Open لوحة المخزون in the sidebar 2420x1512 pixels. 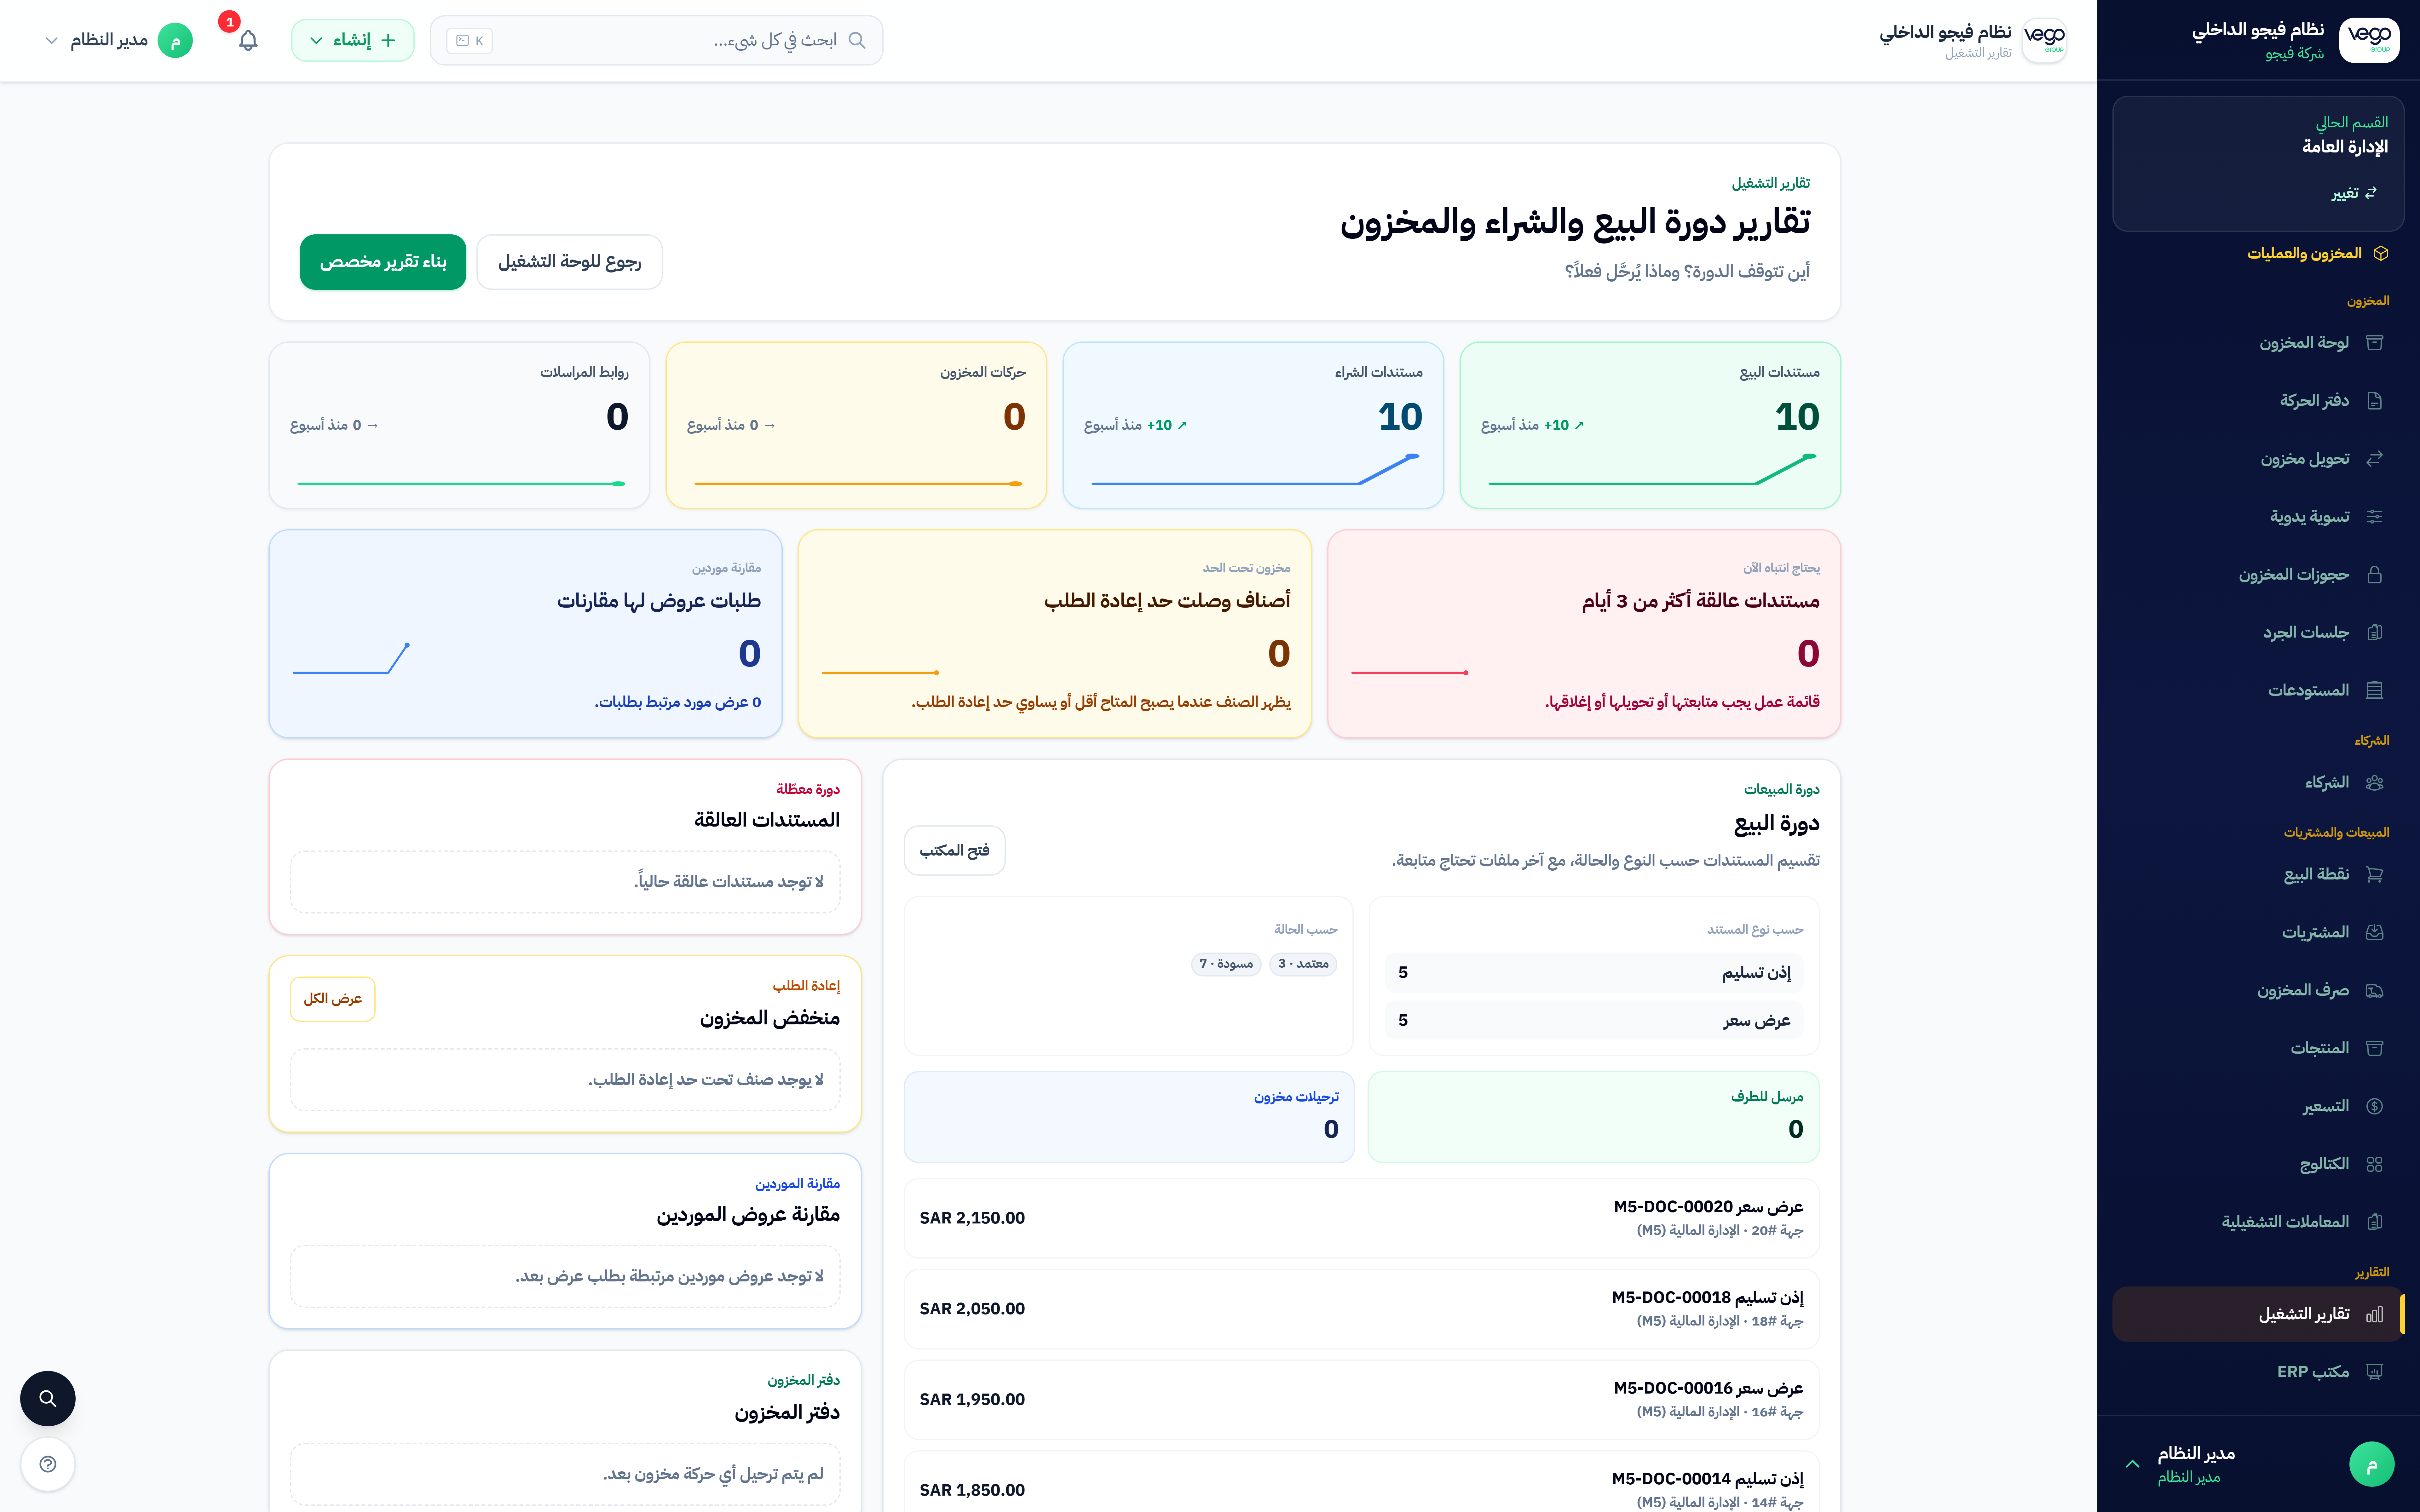click(2258, 343)
